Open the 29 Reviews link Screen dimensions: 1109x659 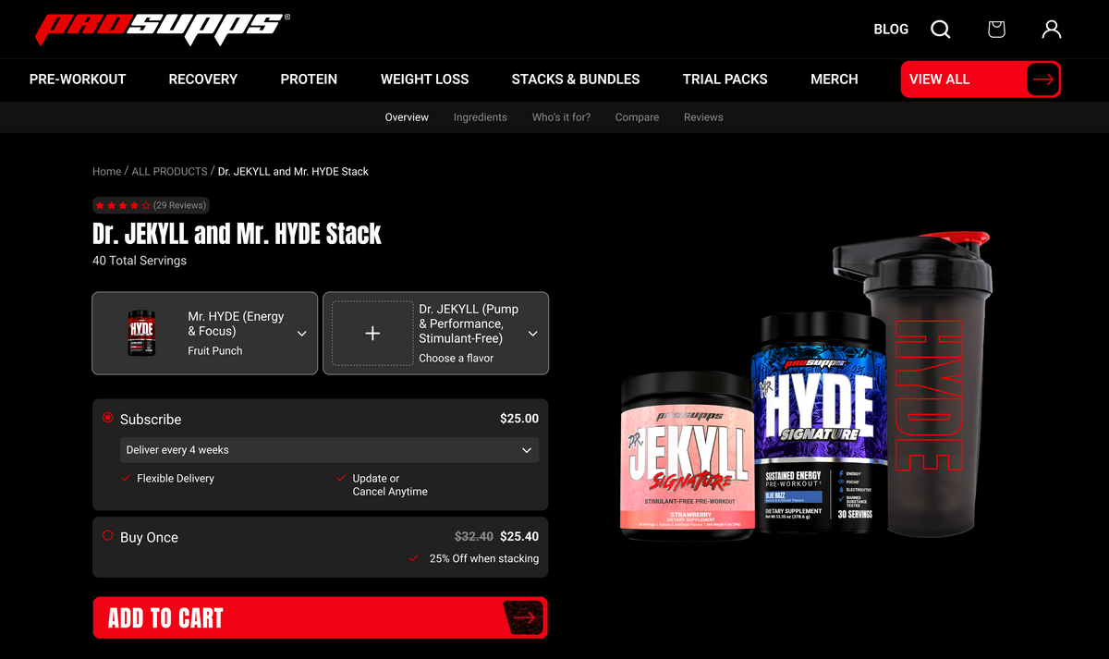(179, 205)
